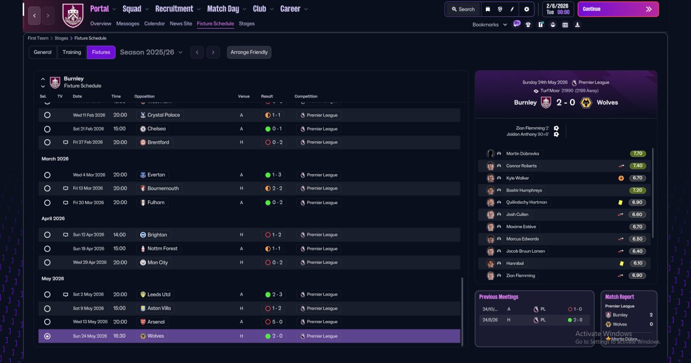Click the globe icon in the top toolbar
This screenshot has width=691, height=363.
coord(500,9)
